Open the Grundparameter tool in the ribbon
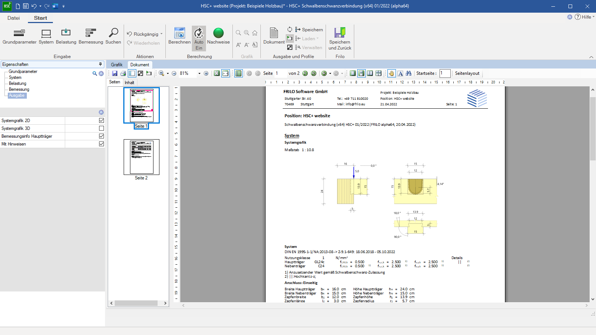The height and width of the screenshot is (335, 596). click(19, 36)
